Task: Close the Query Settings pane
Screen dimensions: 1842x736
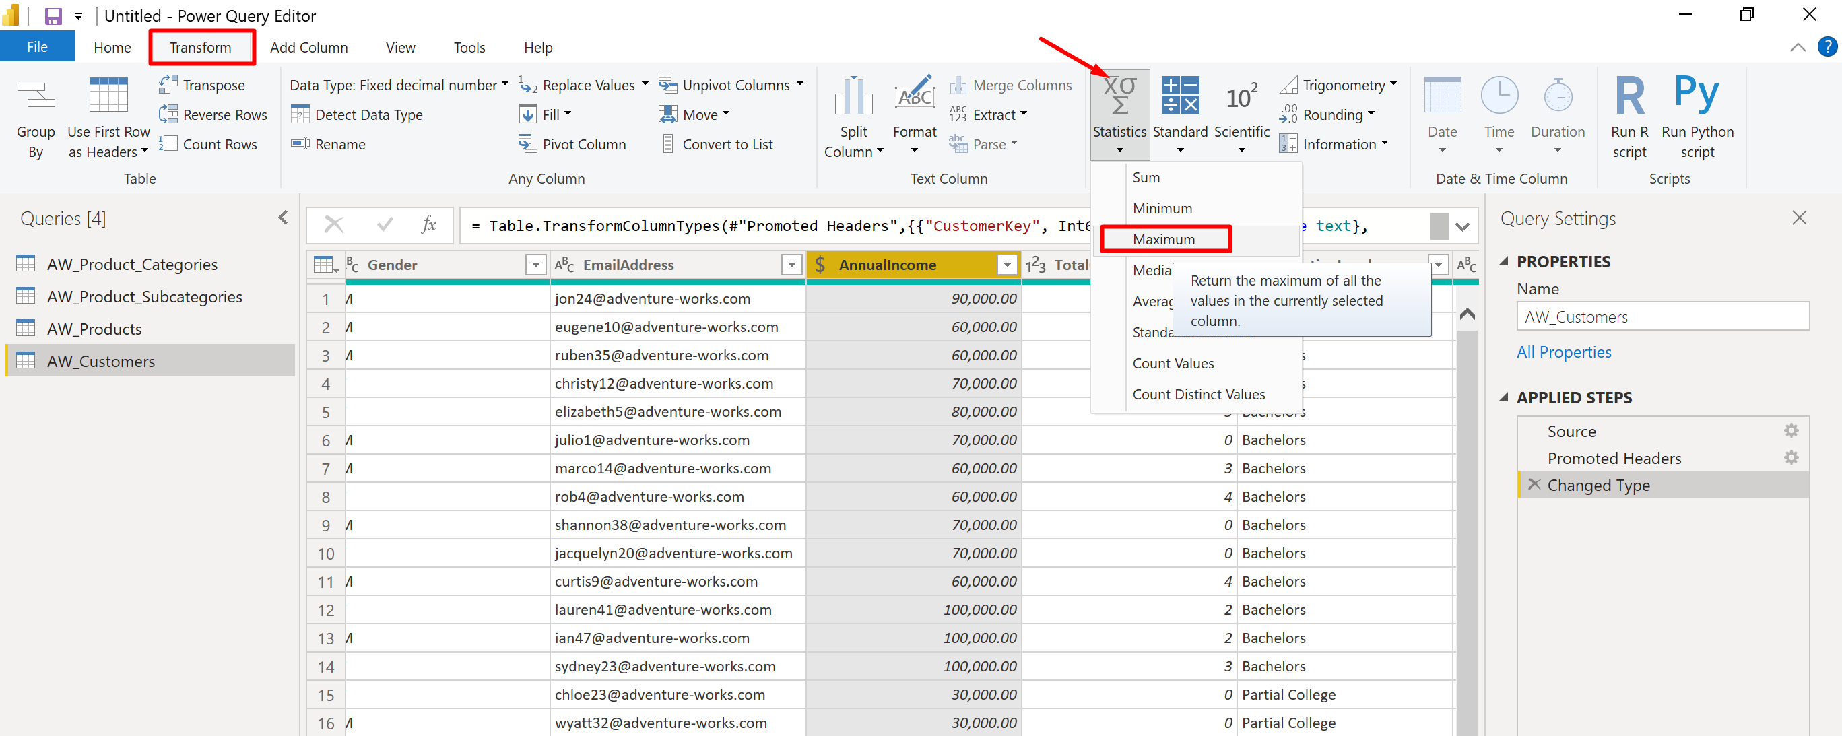Action: [x=1799, y=218]
